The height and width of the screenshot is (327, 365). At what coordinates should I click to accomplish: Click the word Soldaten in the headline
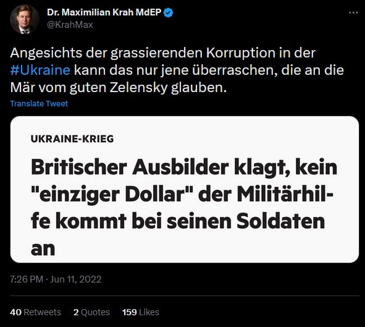280,221
